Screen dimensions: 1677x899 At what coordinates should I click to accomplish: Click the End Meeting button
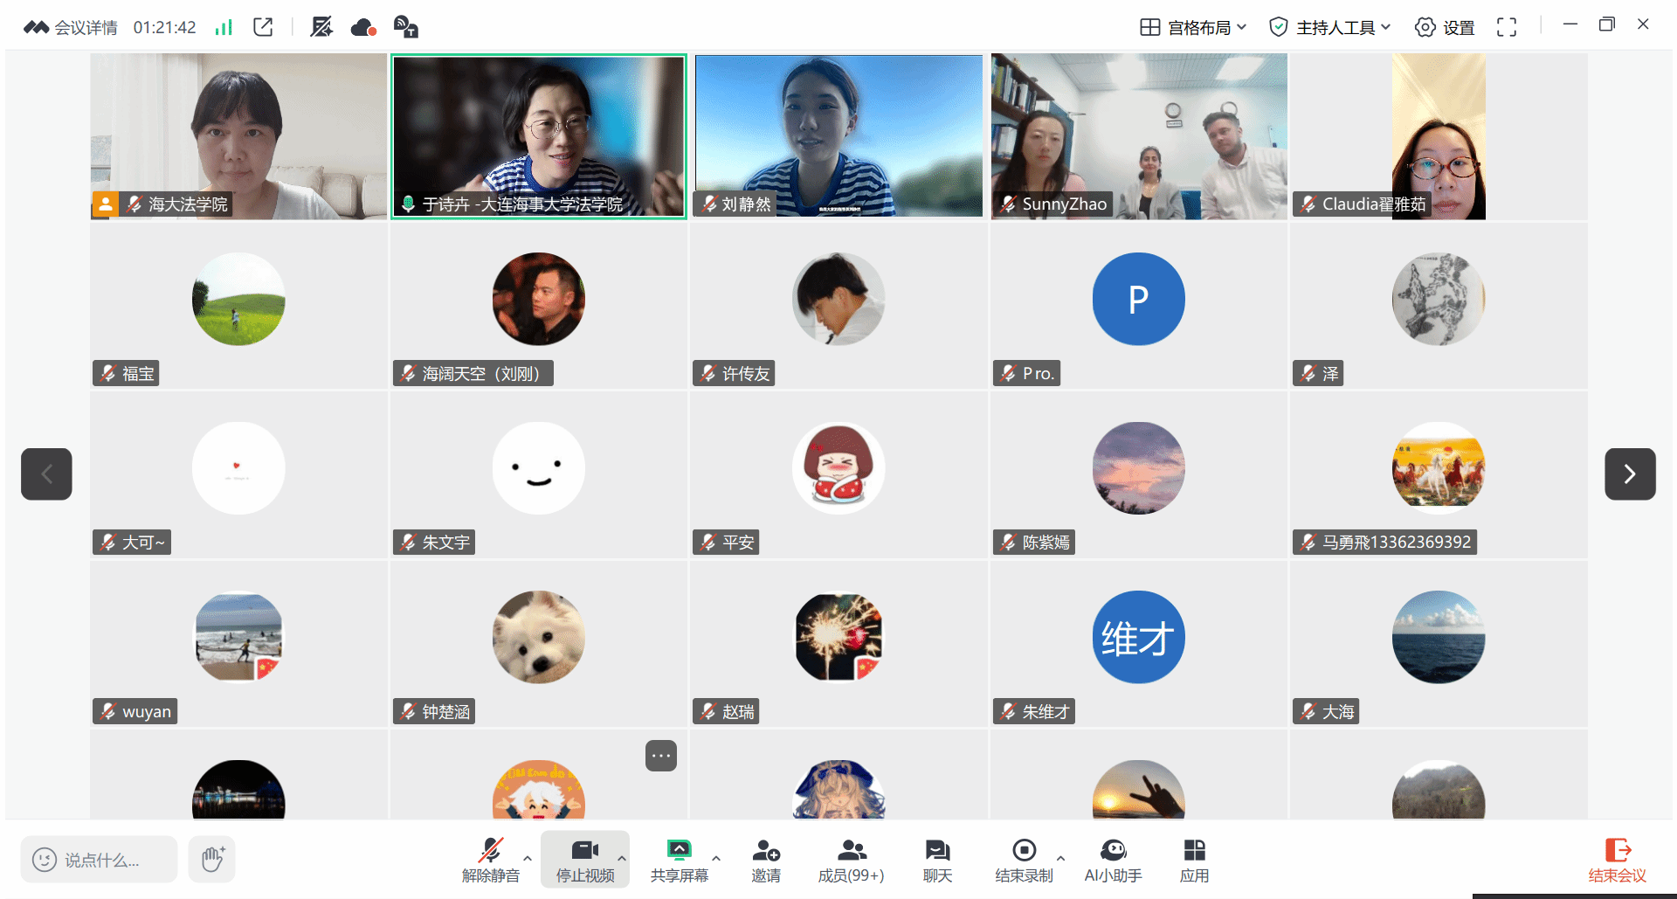[1617, 861]
